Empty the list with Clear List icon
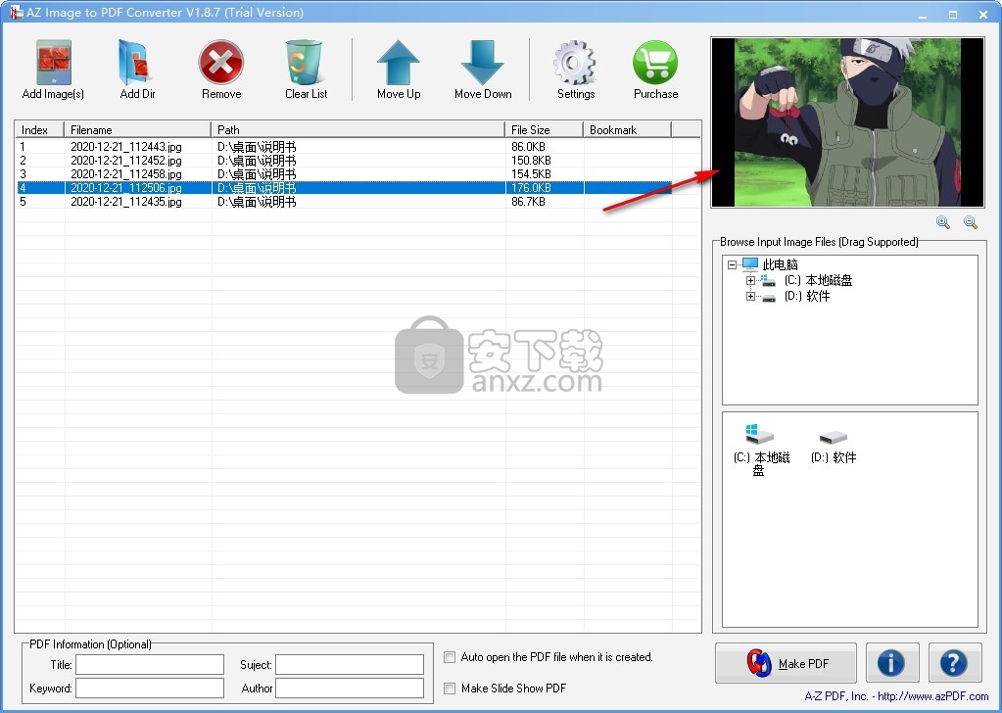1002x713 pixels. coord(305,63)
